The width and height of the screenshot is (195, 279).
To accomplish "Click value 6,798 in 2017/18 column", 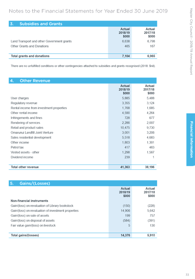I will 151,41.
